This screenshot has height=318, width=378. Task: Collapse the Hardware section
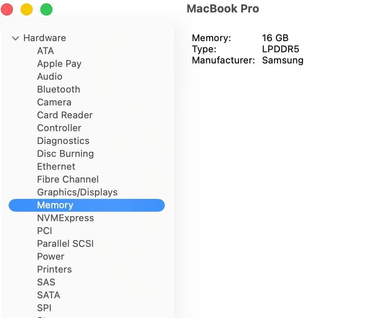[15, 38]
